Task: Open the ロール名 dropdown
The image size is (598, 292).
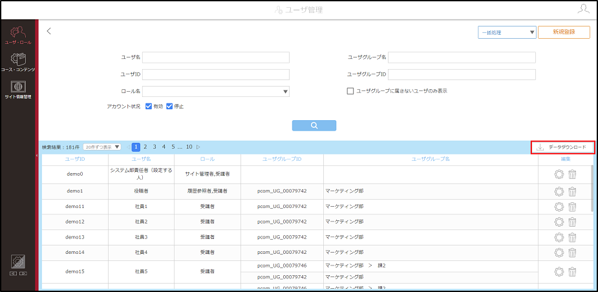Action: pyautogui.click(x=216, y=91)
